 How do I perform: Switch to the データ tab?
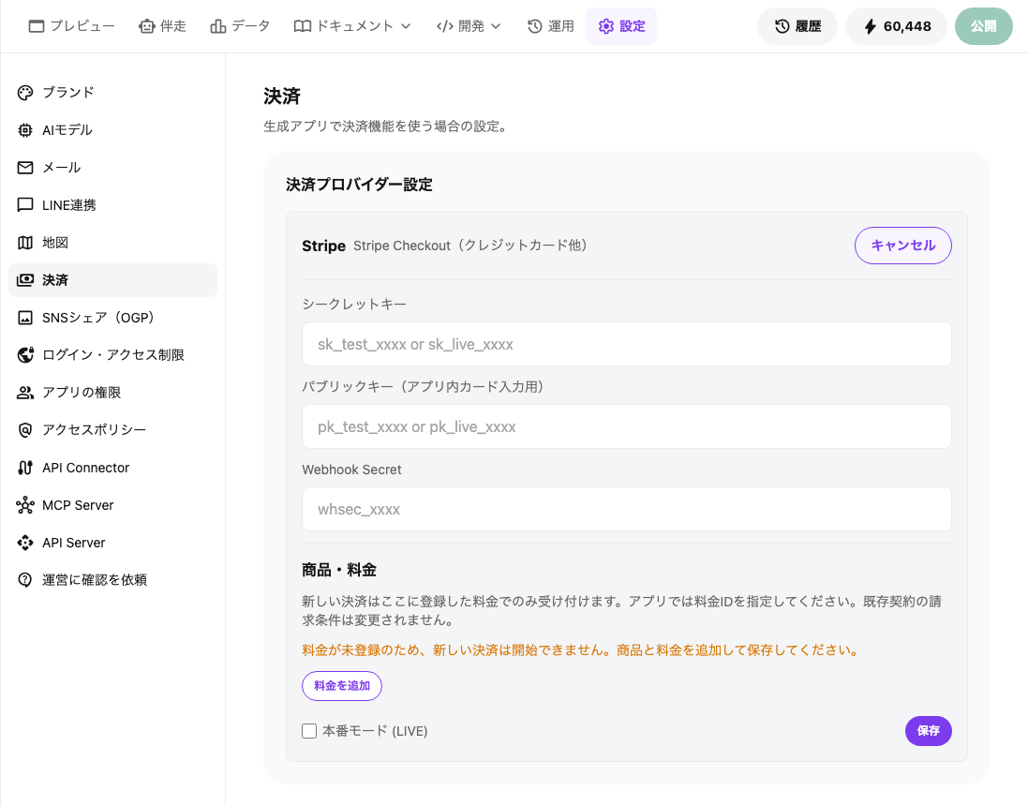[240, 26]
